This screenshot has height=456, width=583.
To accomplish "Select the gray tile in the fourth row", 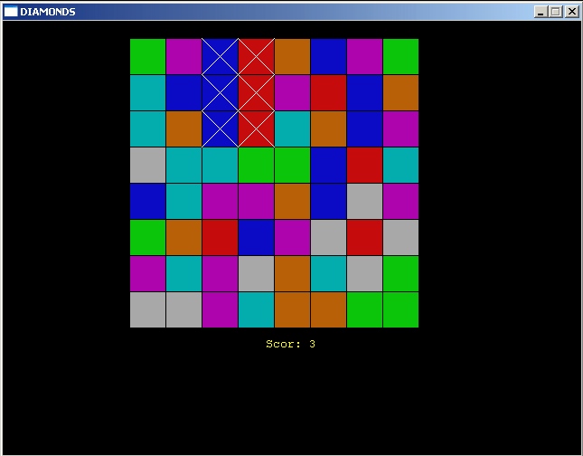I will pos(147,165).
